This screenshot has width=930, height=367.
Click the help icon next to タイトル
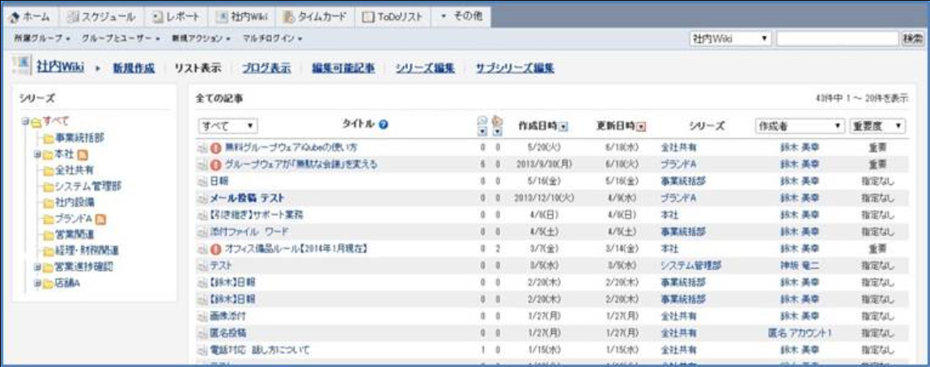(384, 125)
